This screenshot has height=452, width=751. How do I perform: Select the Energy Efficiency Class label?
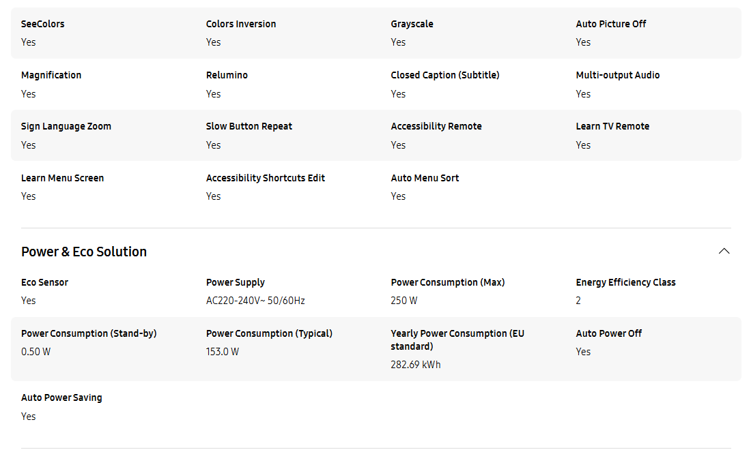pyautogui.click(x=625, y=282)
